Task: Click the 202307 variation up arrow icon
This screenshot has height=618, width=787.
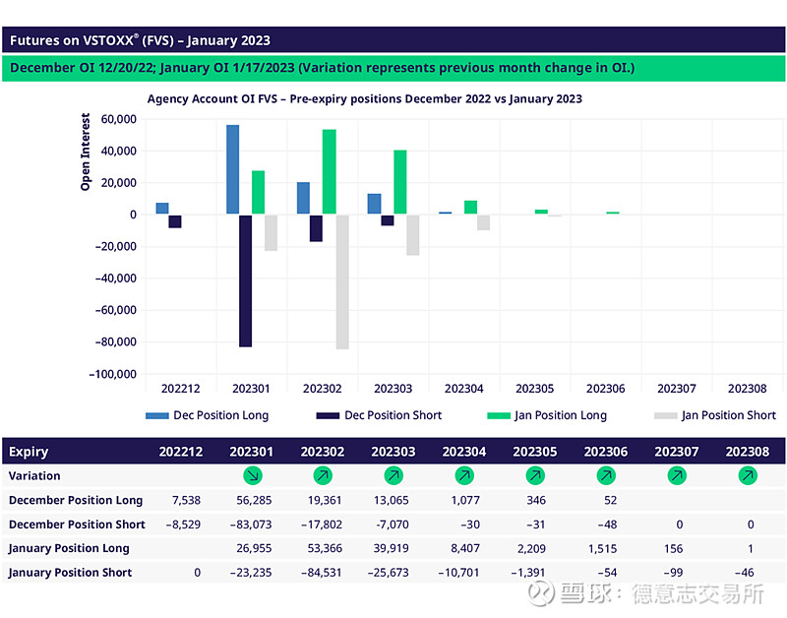Action: tap(677, 476)
